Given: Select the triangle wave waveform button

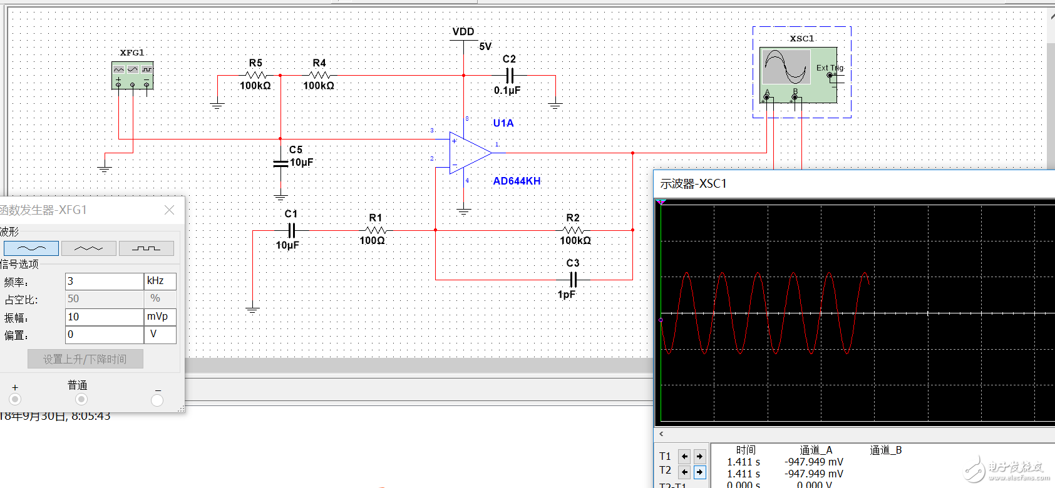Looking at the screenshot, I should pyautogui.click(x=88, y=248).
